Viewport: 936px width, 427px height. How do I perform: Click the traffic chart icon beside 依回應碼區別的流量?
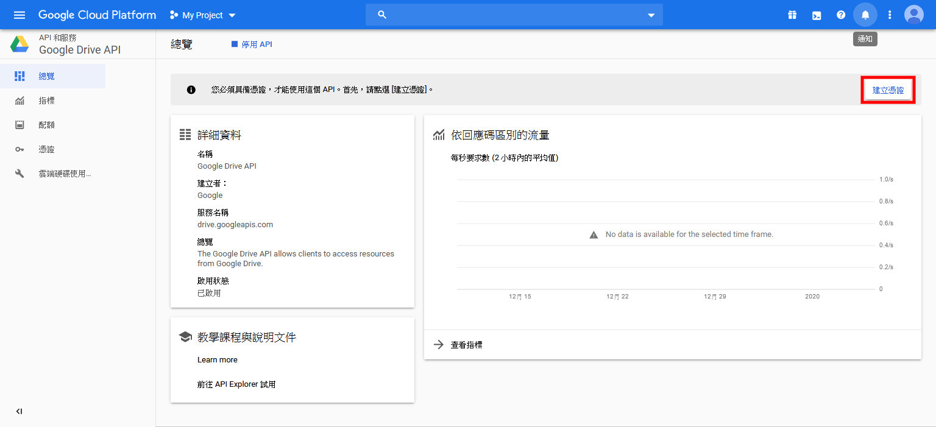439,135
